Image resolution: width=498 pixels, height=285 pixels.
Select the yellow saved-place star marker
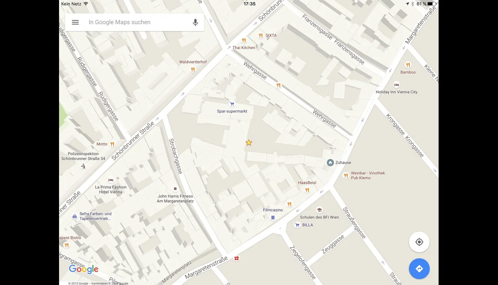click(x=249, y=142)
